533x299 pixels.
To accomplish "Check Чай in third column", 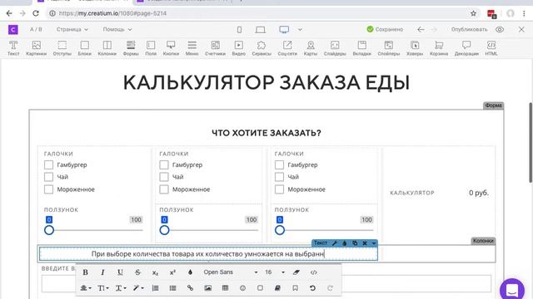I will click(279, 177).
